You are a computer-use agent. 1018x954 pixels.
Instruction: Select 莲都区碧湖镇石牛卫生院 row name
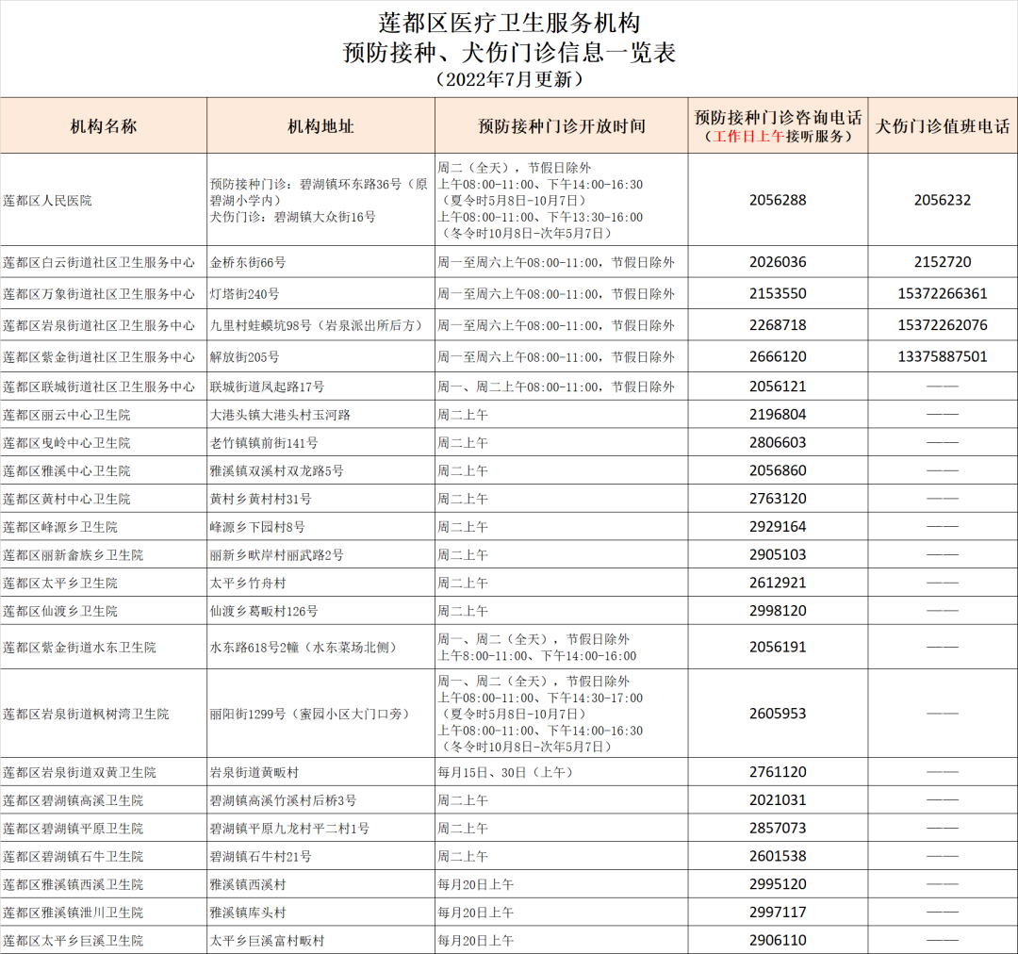coord(73,857)
